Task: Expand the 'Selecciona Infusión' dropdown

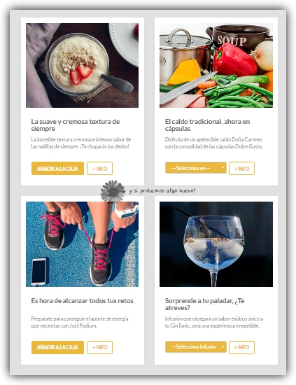Action: click(x=196, y=346)
